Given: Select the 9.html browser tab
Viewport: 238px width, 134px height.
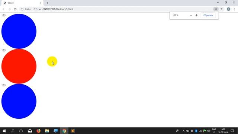Looking at the screenshot, I should pyautogui.click(x=22, y=3).
